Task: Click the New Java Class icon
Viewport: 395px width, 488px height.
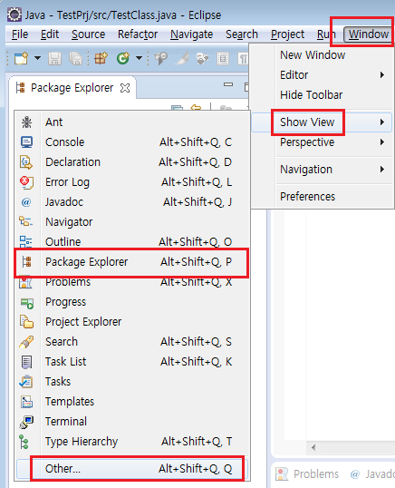Action: 123,58
